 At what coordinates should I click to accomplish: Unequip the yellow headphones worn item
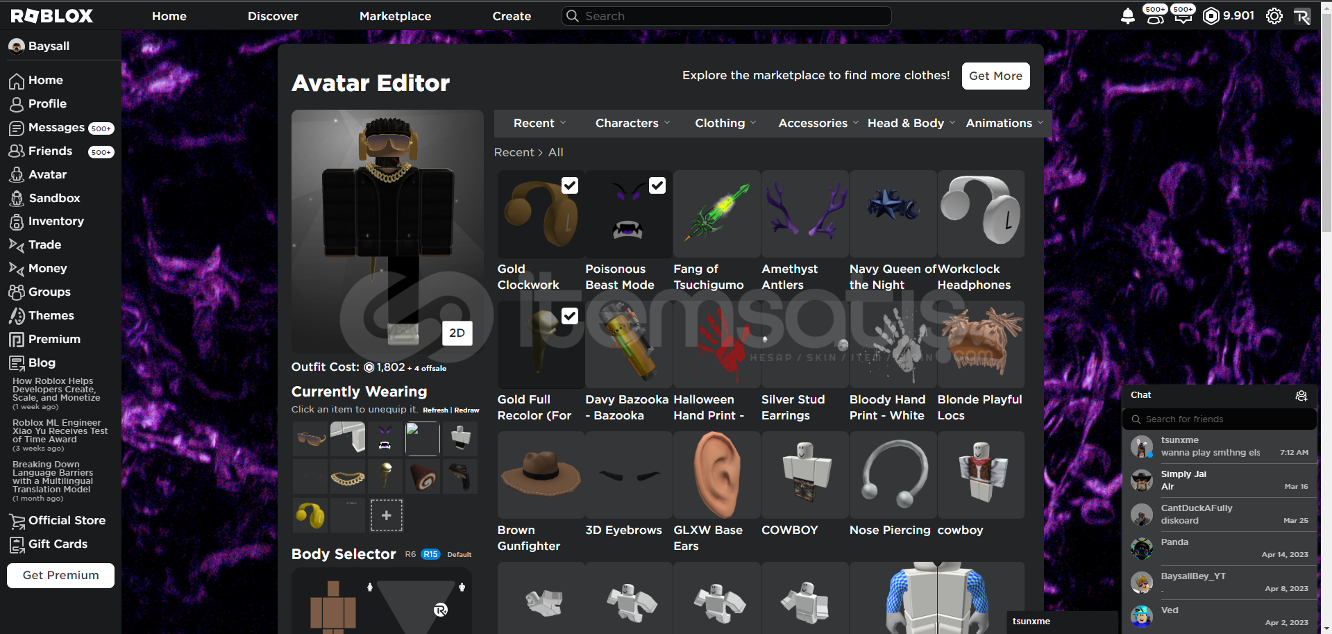coord(310,515)
